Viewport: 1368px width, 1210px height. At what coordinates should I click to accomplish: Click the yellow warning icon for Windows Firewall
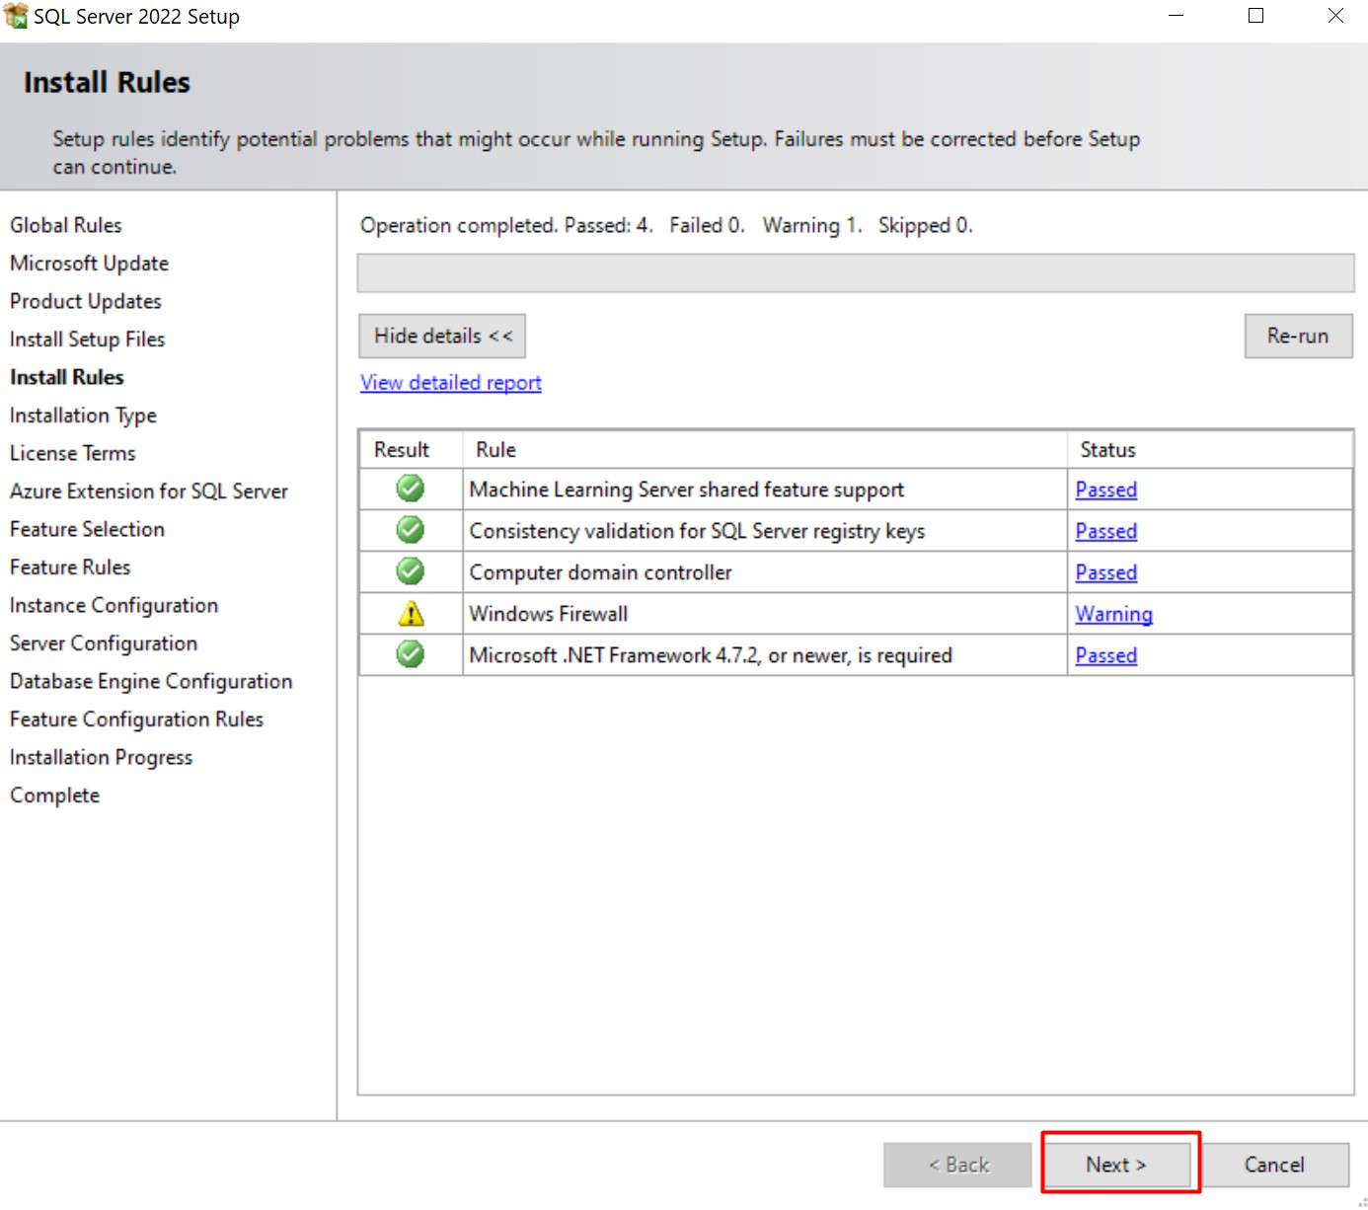[x=411, y=614]
